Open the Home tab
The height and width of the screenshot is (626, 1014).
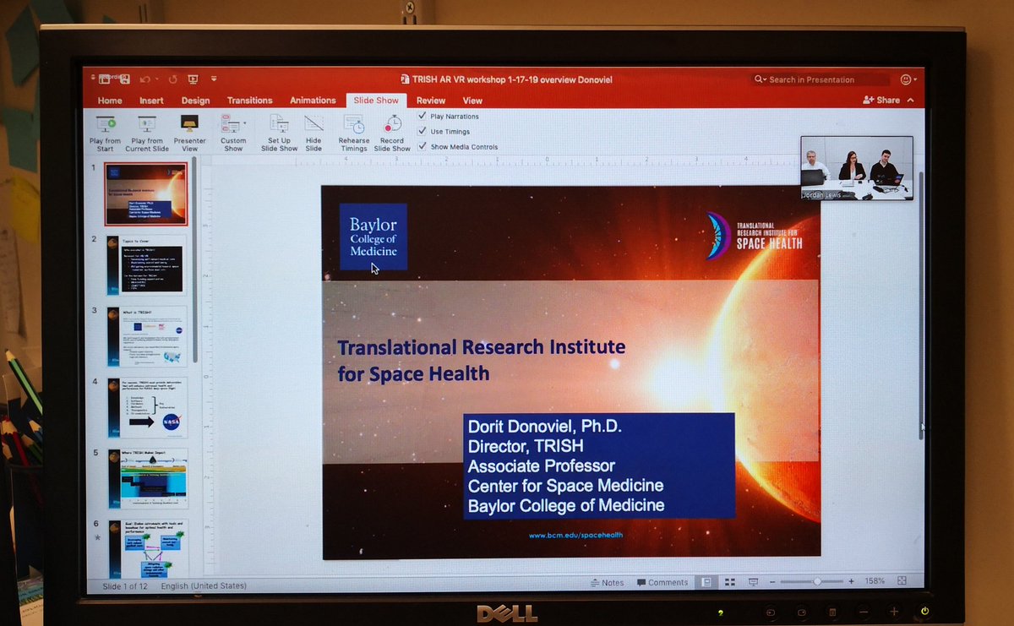(110, 101)
